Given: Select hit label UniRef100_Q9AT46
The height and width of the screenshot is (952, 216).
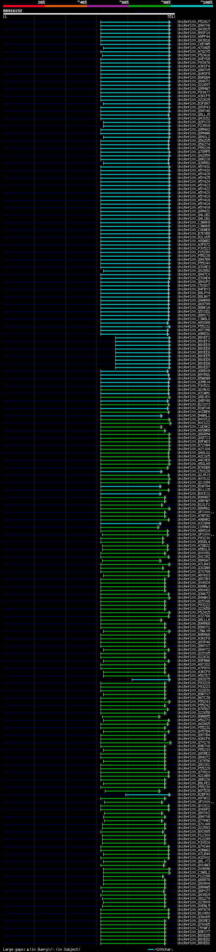Looking at the screenshot, I should point(194,111).
